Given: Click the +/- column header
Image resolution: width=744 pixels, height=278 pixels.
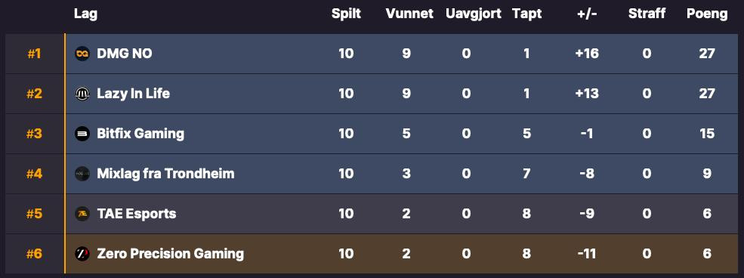Looking at the screenshot, I should (x=587, y=14).
